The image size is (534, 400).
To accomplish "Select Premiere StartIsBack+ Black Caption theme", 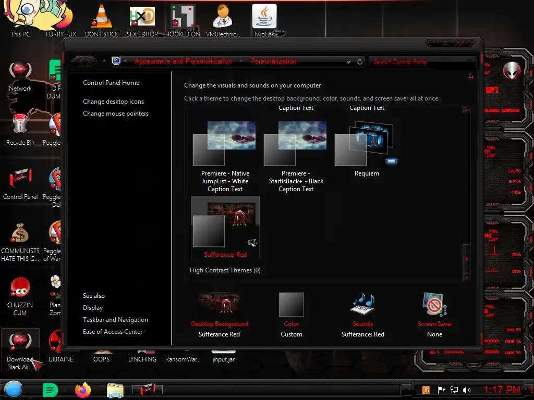I will 296,156.
